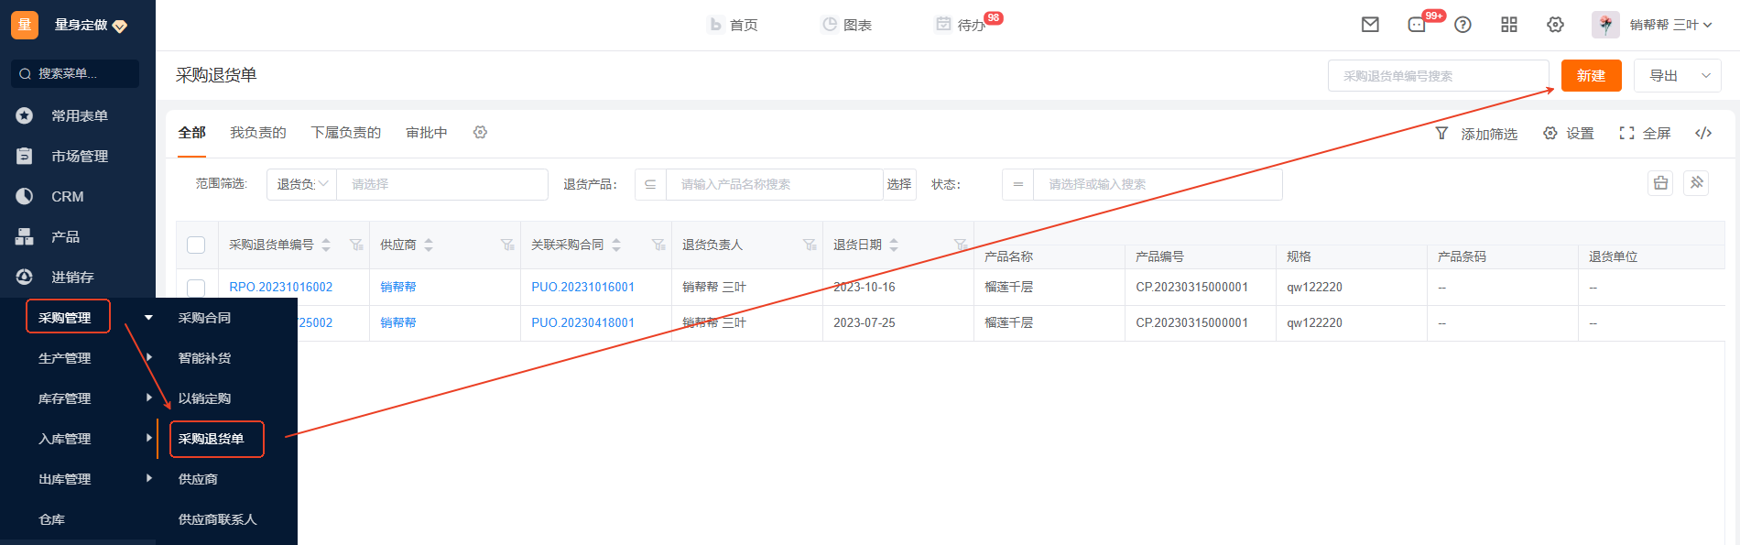The image size is (1740, 545).
Task: Open return order RPO.20231016002
Action: coord(281,287)
